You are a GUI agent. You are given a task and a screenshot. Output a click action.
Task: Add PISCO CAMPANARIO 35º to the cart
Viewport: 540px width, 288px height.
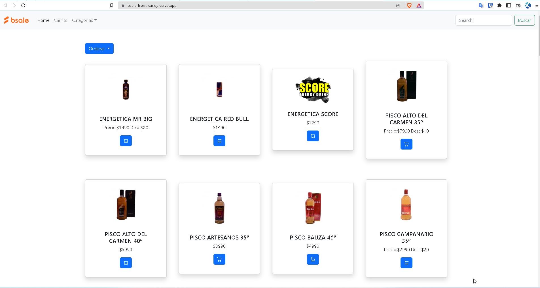click(x=406, y=262)
